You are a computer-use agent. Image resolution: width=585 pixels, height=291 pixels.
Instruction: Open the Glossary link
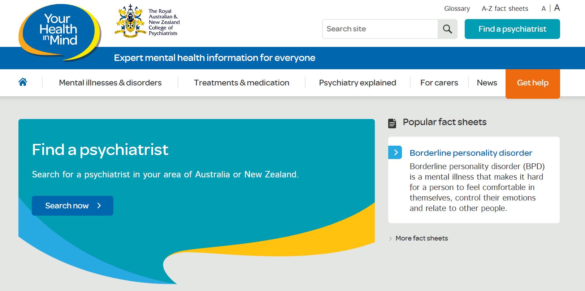pos(457,9)
